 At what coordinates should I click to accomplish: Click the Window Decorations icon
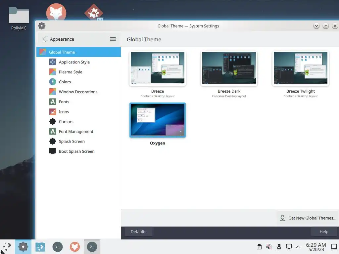53,92
